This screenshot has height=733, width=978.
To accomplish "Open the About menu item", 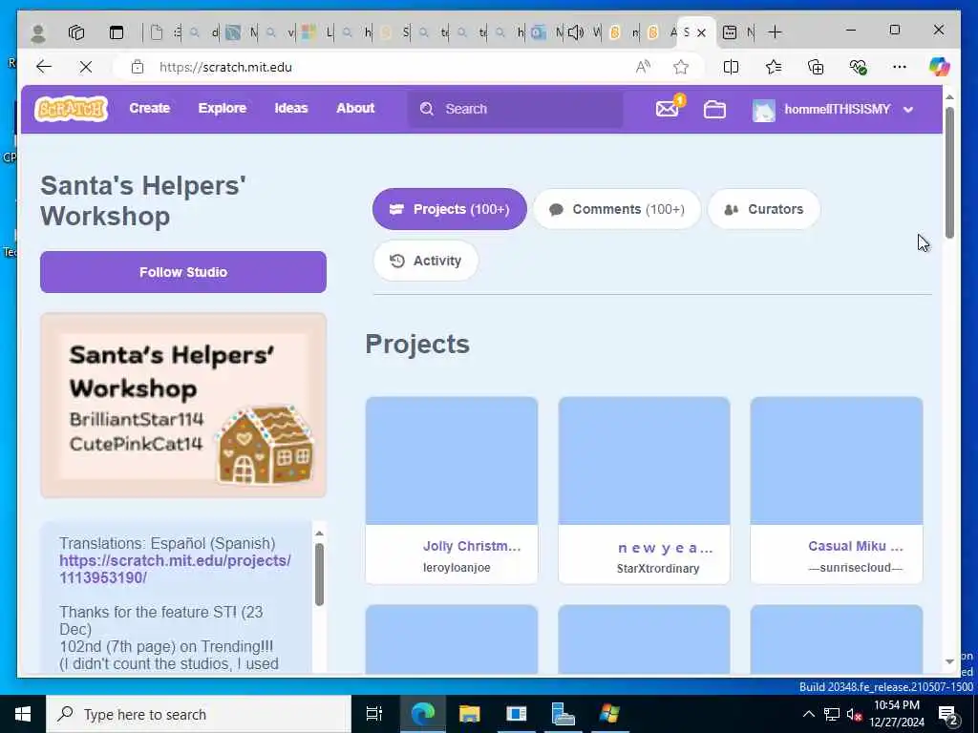I will (355, 108).
